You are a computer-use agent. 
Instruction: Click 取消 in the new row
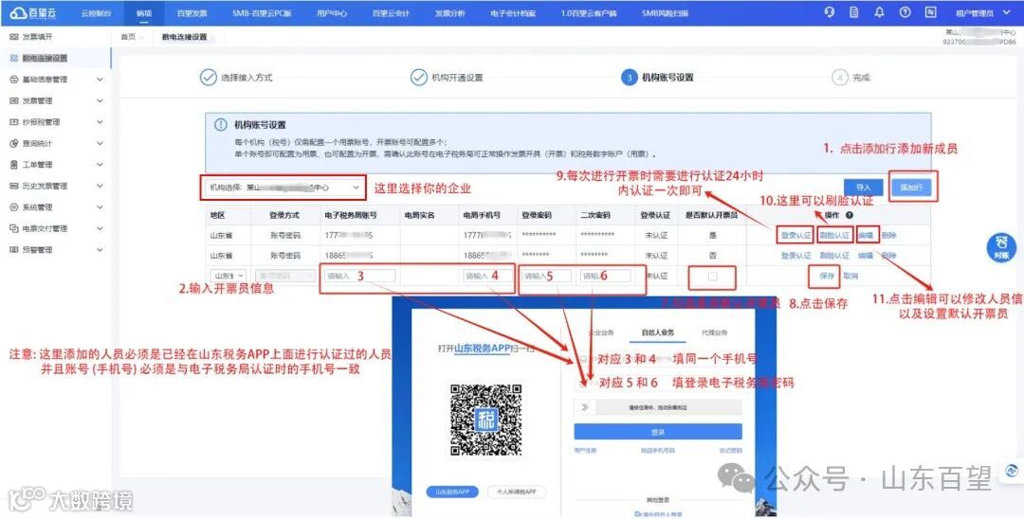coord(850,276)
